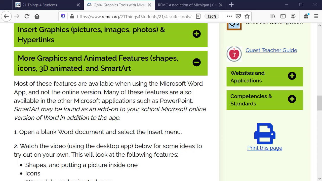Screen dimensions: 322x181
Task: Open the Quest Teacher Guide link
Action: click(x=271, y=50)
